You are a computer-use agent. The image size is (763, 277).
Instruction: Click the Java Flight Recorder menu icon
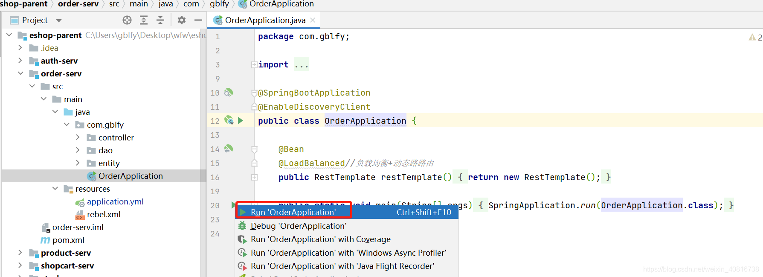pos(242,266)
